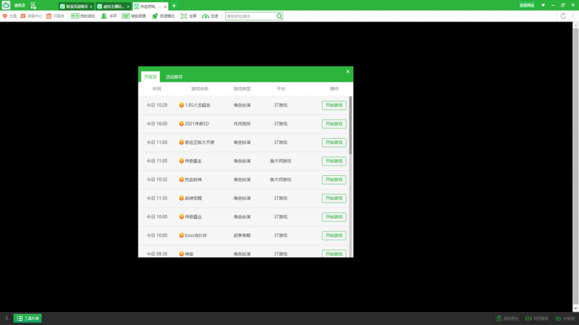Start game for 1.85火龙超变
Viewport: 579px width, 325px height.
pos(334,105)
